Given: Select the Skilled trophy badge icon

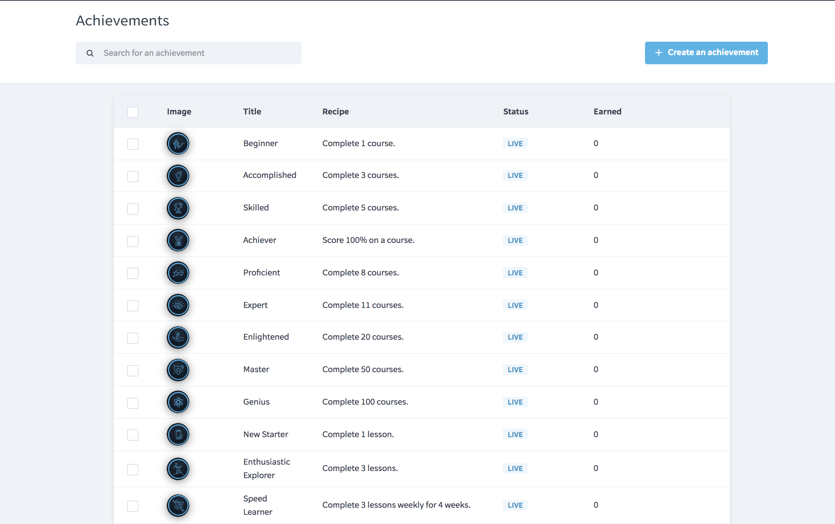Looking at the screenshot, I should click(x=178, y=208).
